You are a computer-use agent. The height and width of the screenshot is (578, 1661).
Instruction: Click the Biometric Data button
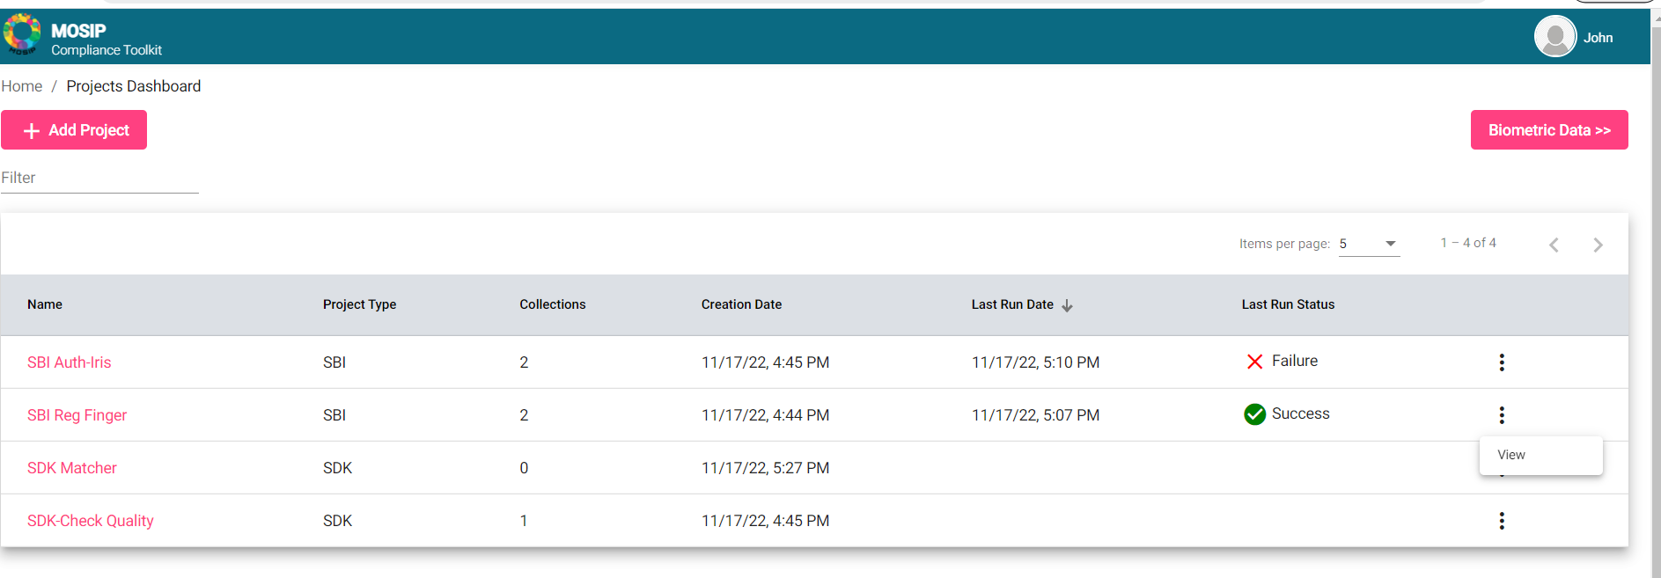[1548, 130]
